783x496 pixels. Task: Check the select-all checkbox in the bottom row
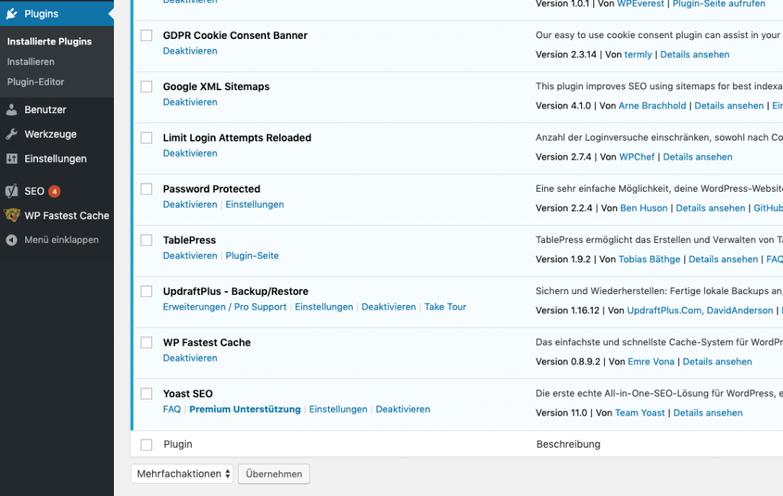pos(146,444)
